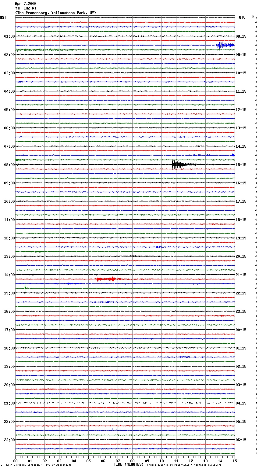The image size is (259, 469).
Task: Select the 09:00 MST time label
Action: tap(9, 183)
